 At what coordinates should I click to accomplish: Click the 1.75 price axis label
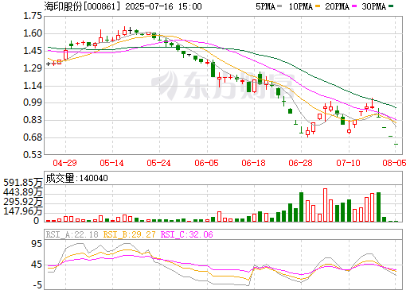[33, 16]
